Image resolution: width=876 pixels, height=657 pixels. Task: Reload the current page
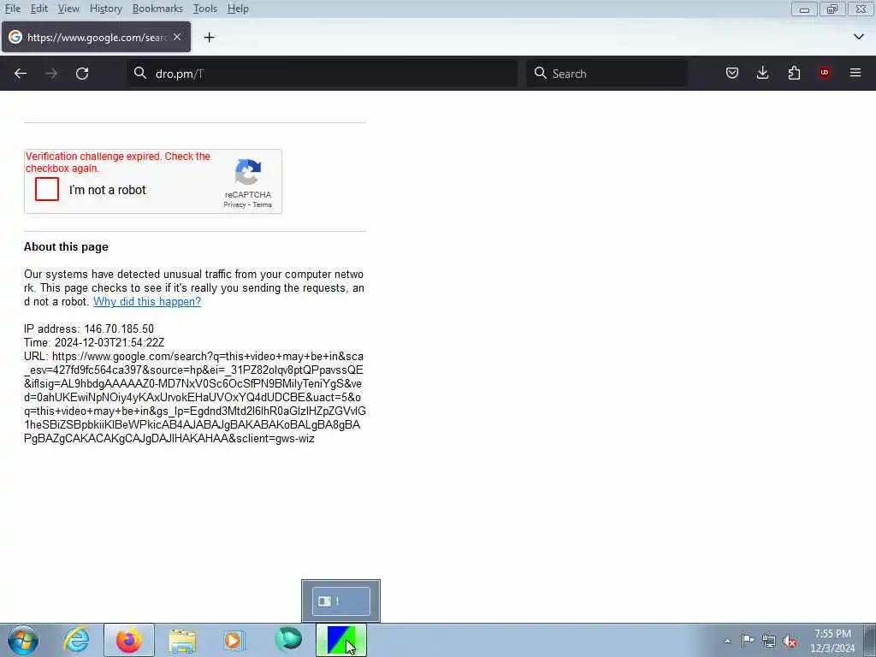(82, 74)
